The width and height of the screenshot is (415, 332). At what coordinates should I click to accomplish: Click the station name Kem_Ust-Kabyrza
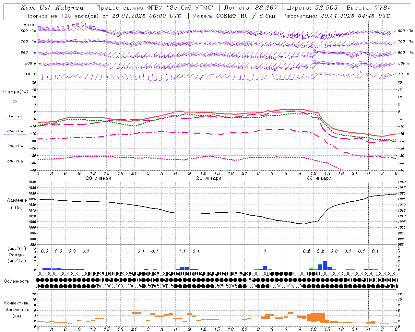(52, 8)
